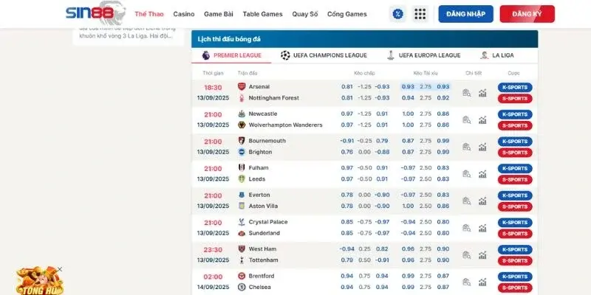View statistics chart icon for Crystal Palace match
This screenshot has height=295, width=591.
[482, 227]
